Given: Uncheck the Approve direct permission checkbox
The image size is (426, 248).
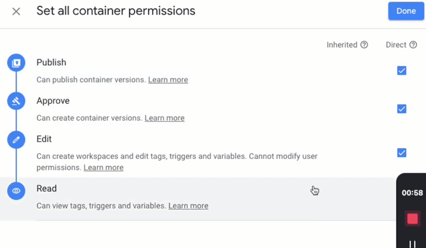Looking at the screenshot, I should (x=402, y=109).
